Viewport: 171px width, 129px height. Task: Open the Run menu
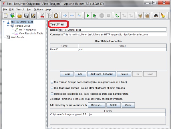(x=29, y=9)
